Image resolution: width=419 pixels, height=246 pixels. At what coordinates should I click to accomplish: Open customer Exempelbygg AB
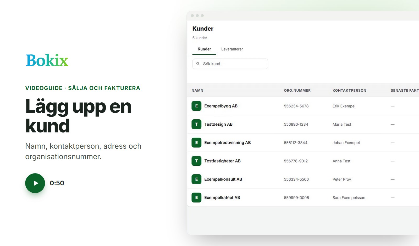coord(221,106)
